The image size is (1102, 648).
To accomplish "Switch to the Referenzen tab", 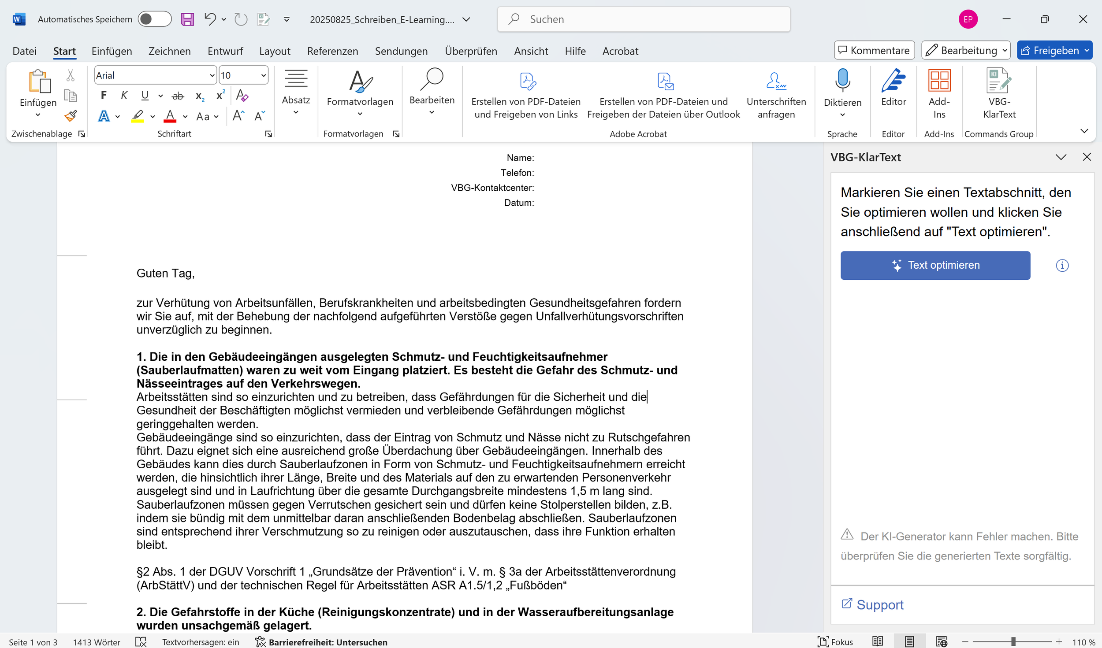I will coord(332,51).
